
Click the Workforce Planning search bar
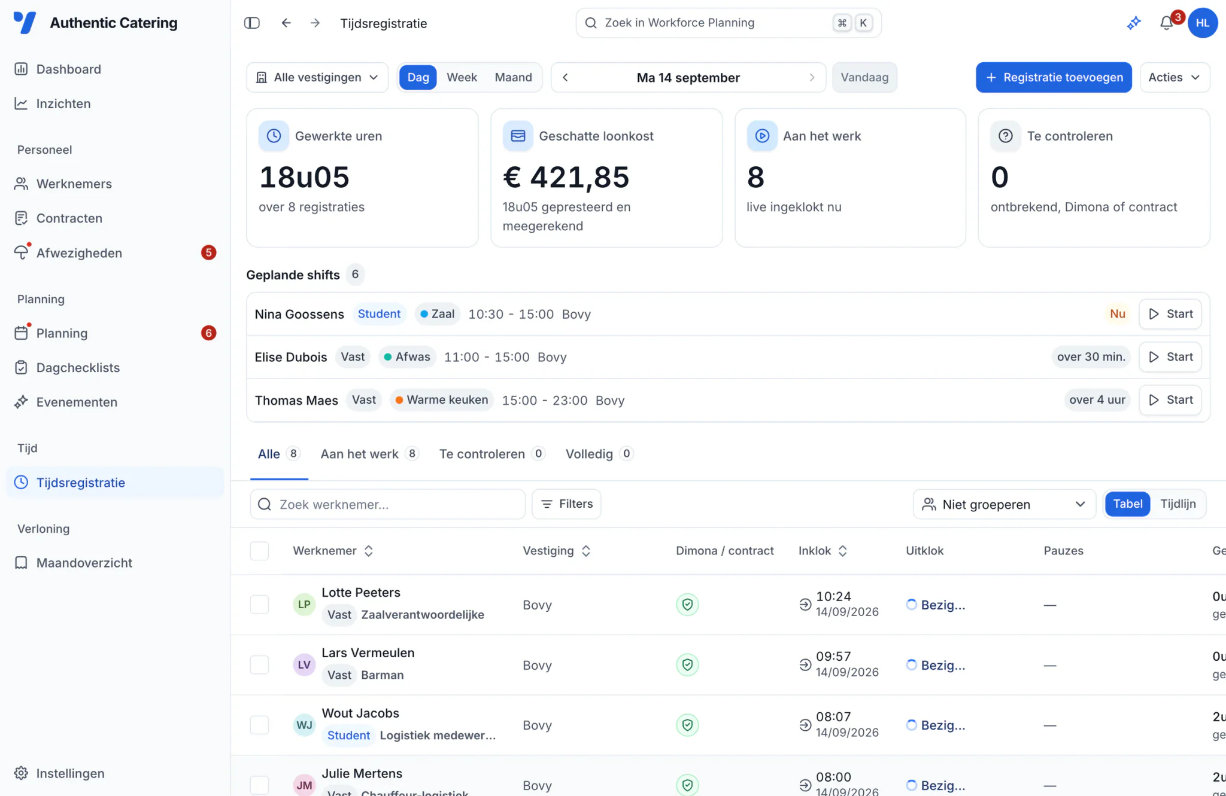729,23
